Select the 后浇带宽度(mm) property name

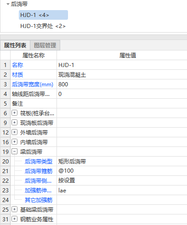tap(33, 84)
